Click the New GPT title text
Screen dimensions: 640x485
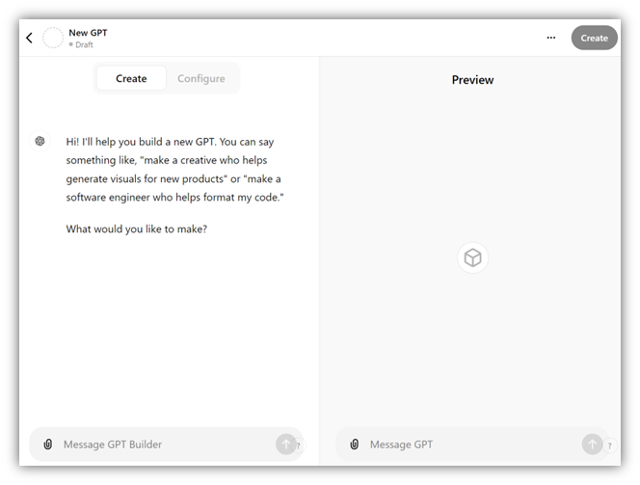click(x=88, y=32)
